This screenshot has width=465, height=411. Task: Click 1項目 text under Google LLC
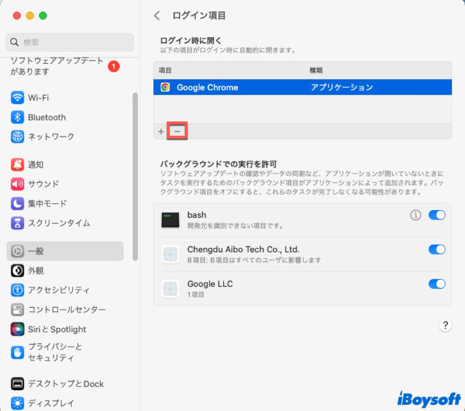coord(196,294)
